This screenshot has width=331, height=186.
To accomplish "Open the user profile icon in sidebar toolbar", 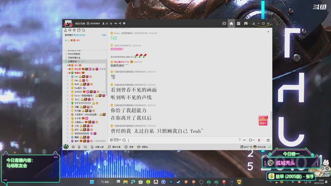I will 65,30.
